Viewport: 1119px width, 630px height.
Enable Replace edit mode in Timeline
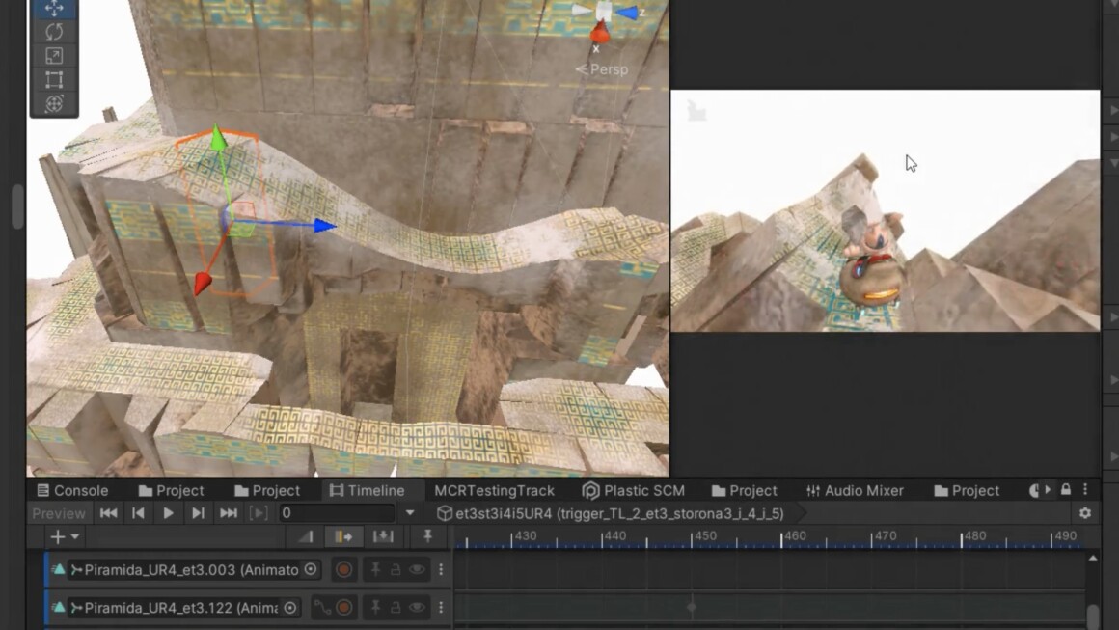383,536
